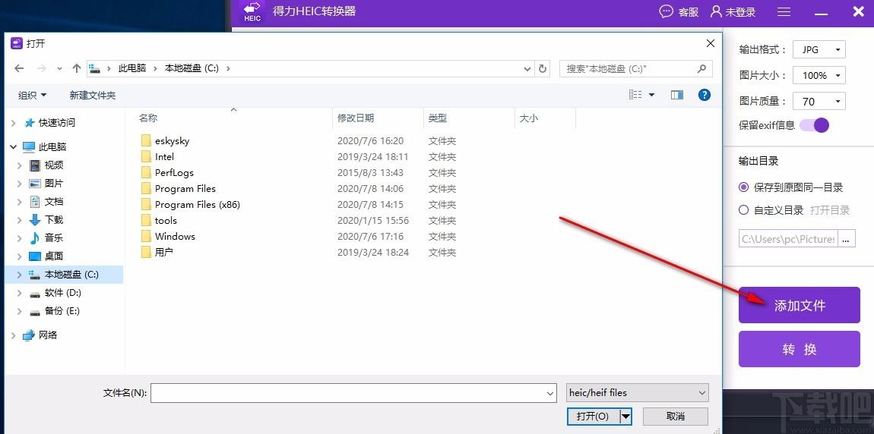
Task: Open the 组织 menu
Action: 32,96
